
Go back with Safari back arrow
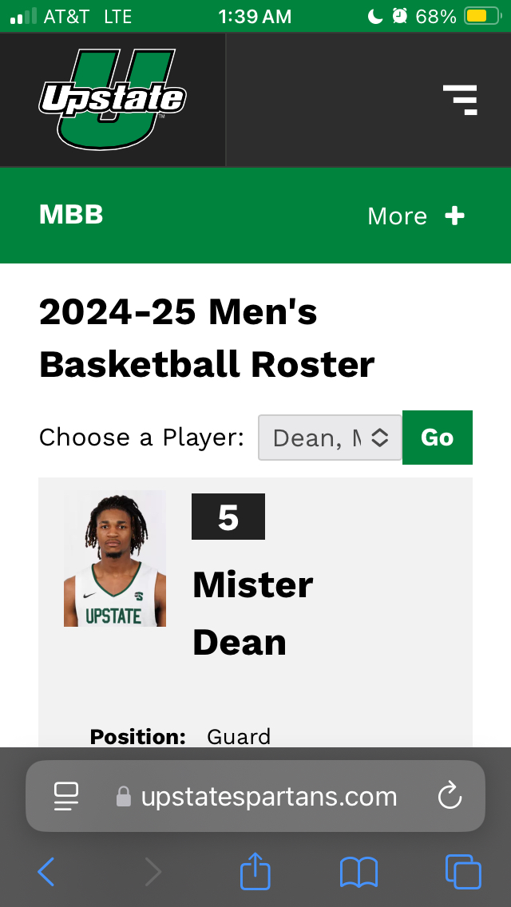(x=46, y=871)
